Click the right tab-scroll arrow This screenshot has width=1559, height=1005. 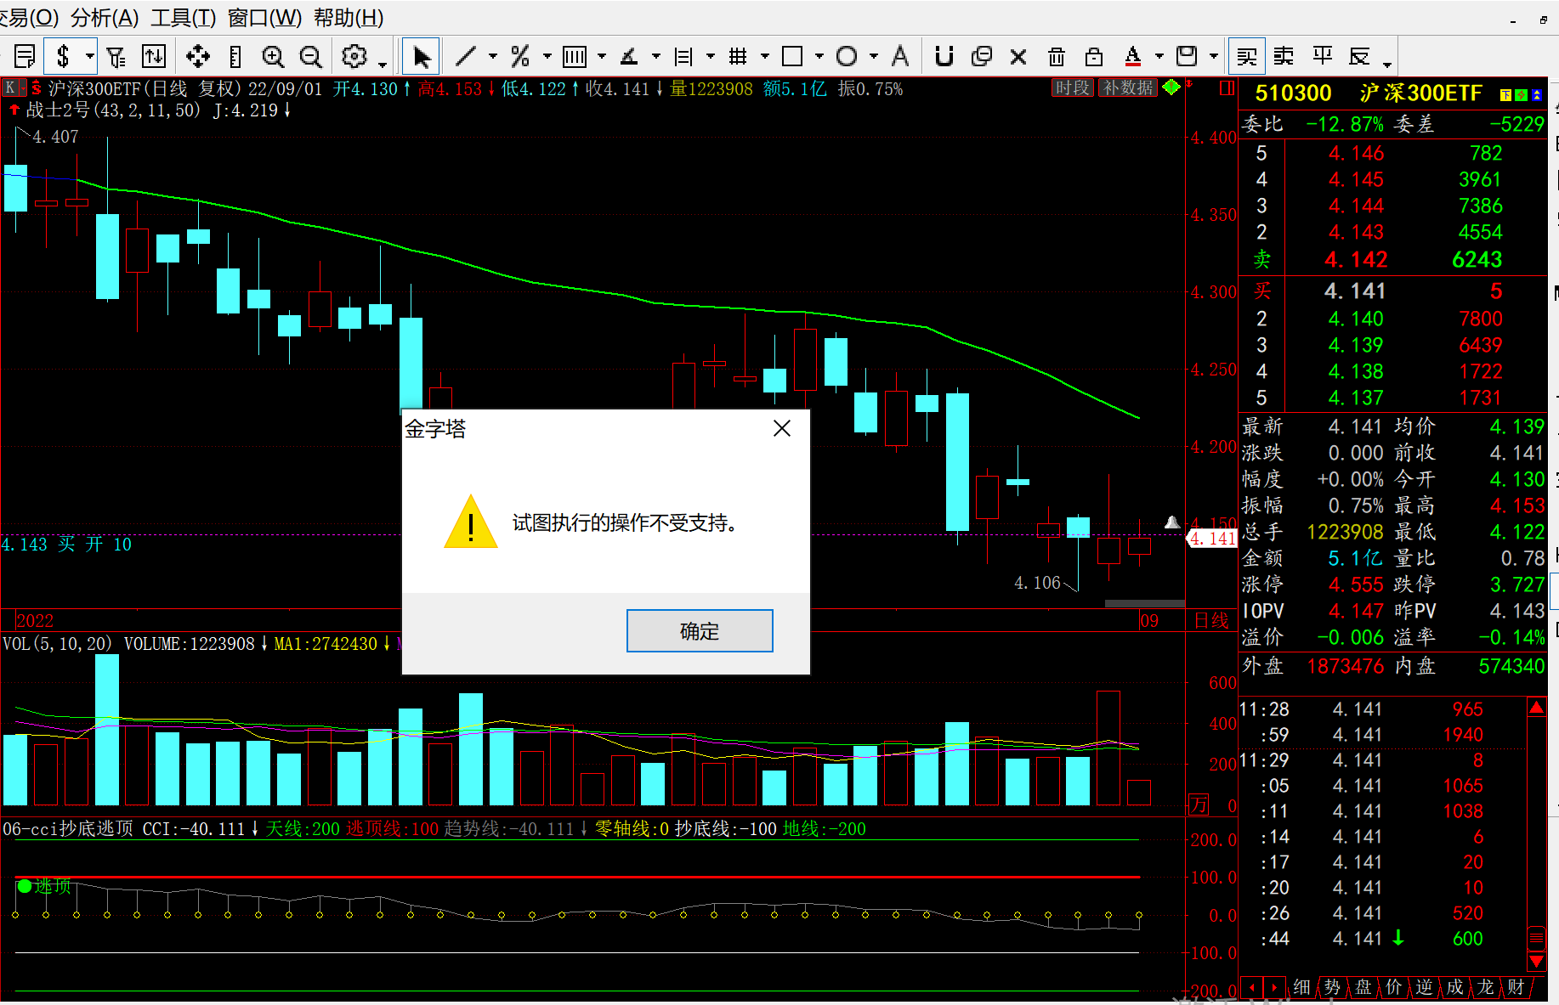click(1273, 987)
